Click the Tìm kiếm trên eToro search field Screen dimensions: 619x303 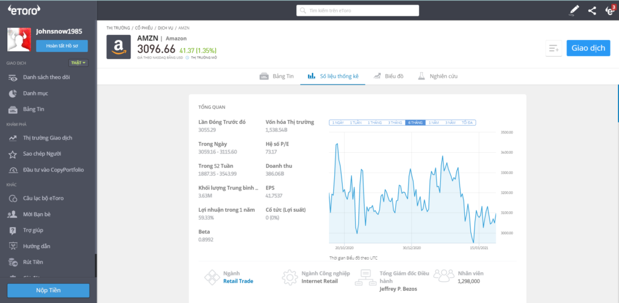(358, 11)
